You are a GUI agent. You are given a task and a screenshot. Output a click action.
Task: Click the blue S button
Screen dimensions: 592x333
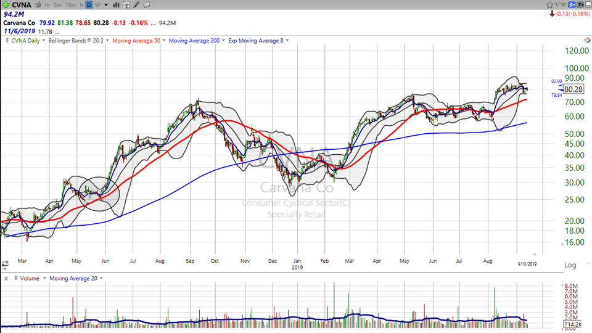point(569,5)
